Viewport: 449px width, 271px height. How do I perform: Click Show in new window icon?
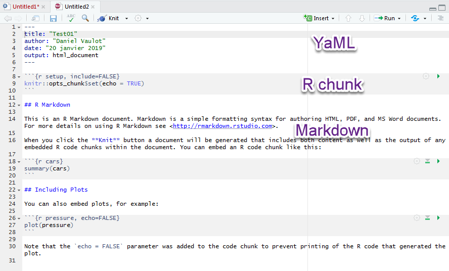(x=35, y=18)
